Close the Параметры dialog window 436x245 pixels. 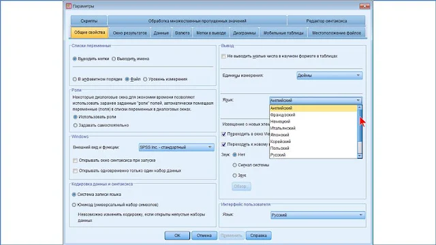coord(364,6)
